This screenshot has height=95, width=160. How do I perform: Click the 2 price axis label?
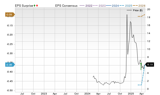tap(148, 81)
